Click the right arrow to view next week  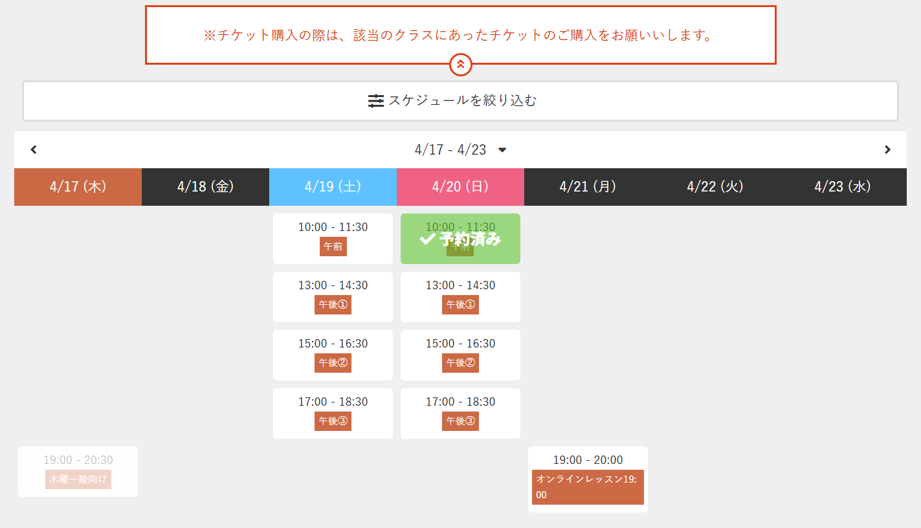[x=888, y=149]
